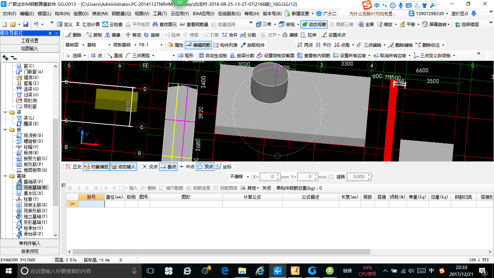The width and height of the screenshot is (494, 278).
Task: Toggle 顶点 vertex snap
Action: pyautogui.click(x=205, y=167)
